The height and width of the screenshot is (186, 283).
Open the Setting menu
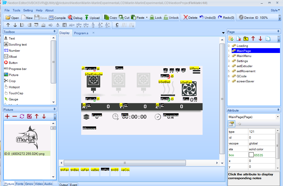[28, 10]
